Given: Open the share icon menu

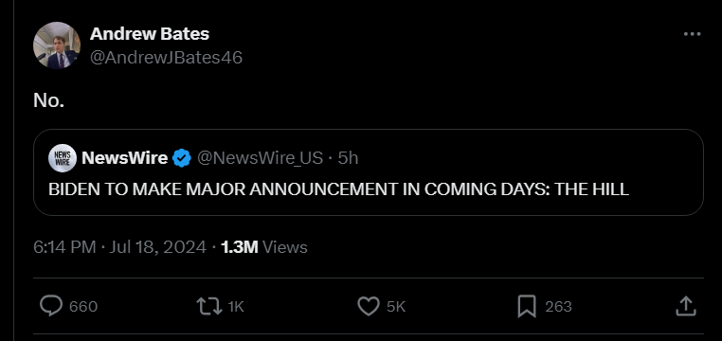Looking at the screenshot, I should [x=685, y=306].
